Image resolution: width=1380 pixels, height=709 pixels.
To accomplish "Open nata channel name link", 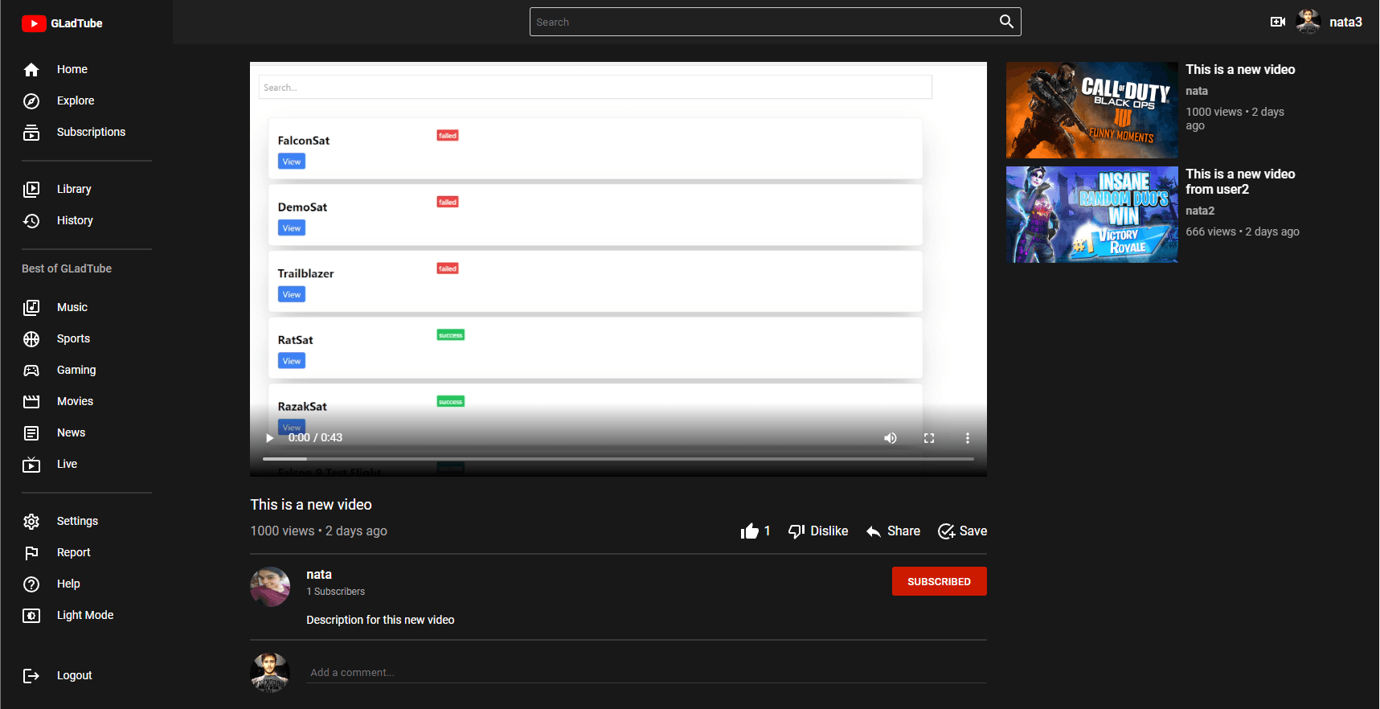I will pyautogui.click(x=319, y=574).
